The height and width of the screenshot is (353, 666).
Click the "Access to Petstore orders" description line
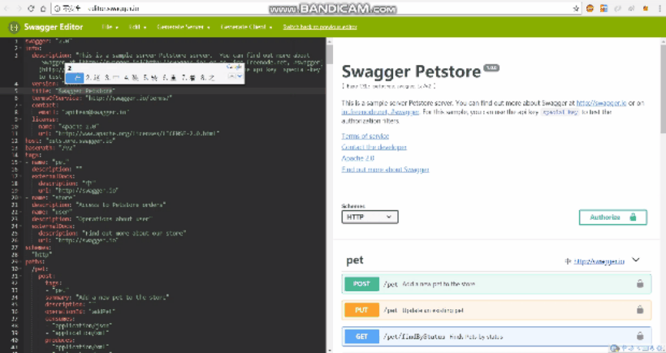point(98,205)
